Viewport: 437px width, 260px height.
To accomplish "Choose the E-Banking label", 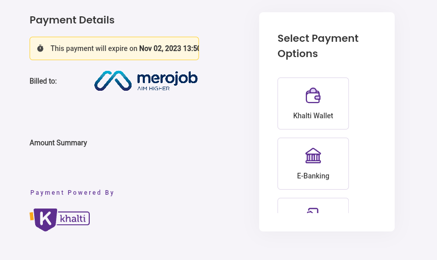I will [x=313, y=176].
